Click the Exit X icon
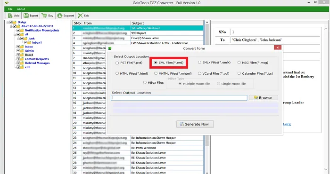The image size is (330, 174). point(80,16)
